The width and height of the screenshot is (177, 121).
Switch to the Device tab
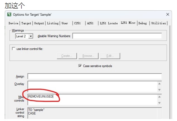[13, 23]
